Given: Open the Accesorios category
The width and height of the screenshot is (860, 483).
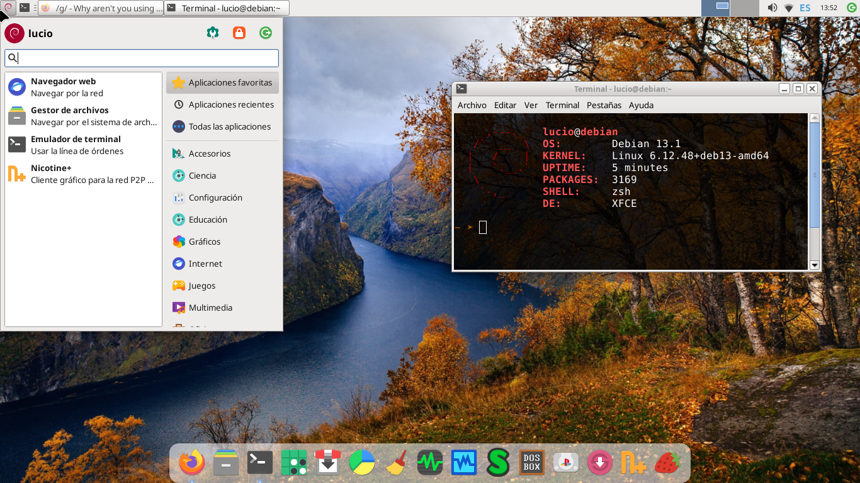Looking at the screenshot, I should [223, 153].
